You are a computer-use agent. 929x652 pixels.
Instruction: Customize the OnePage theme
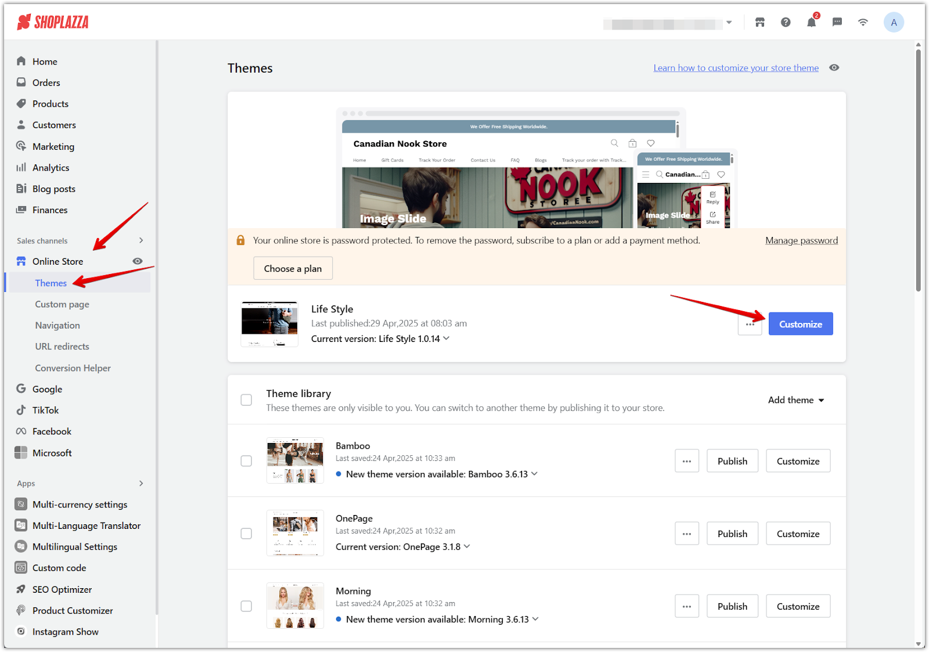[x=798, y=534]
